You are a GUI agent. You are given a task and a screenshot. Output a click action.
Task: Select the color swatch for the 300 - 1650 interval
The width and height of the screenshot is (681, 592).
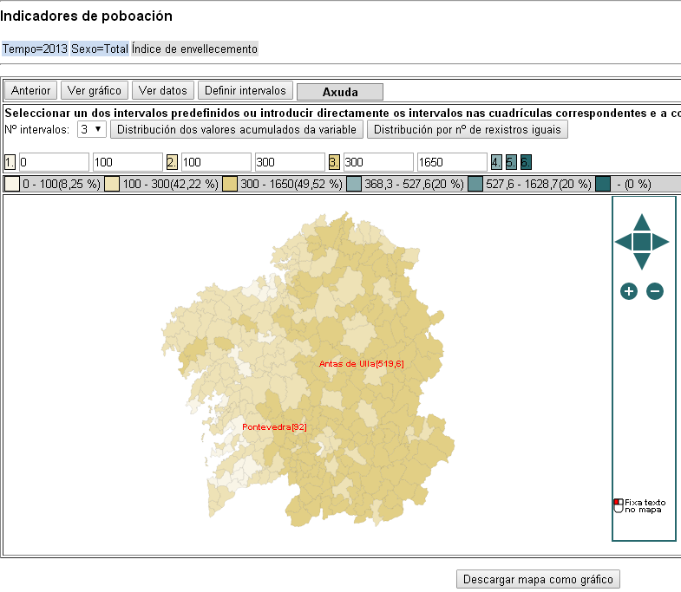coord(230,184)
